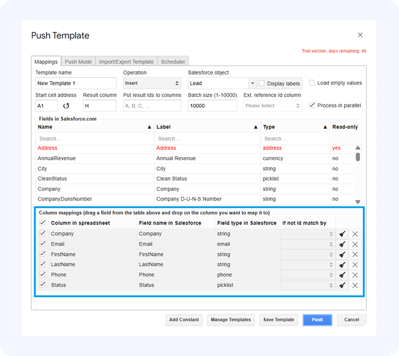
Task: Open the Scheduler tab
Action: tap(173, 62)
